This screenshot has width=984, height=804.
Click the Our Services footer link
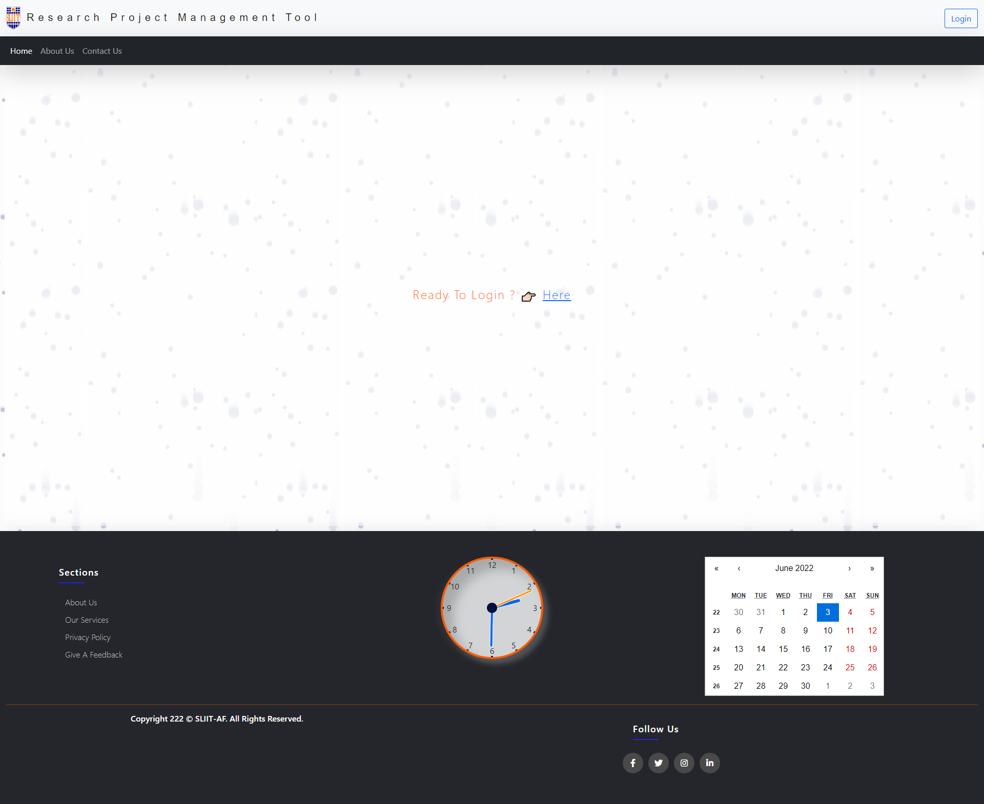click(86, 620)
